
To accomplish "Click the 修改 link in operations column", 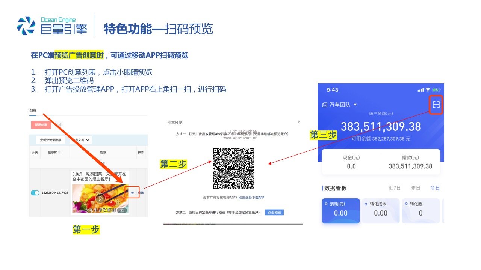I will pyautogui.click(x=141, y=193).
